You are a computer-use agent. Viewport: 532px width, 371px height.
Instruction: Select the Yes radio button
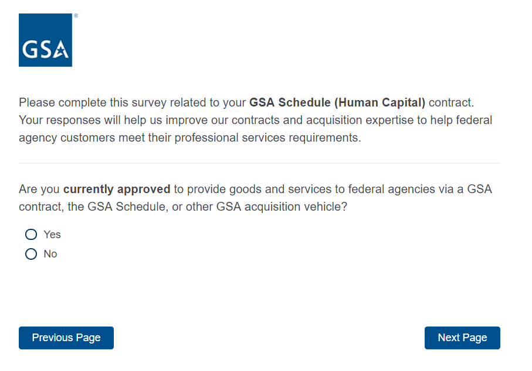coord(31,235)
